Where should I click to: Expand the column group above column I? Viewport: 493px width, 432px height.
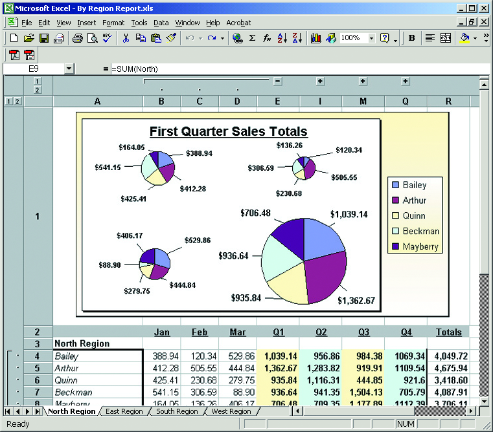pyautogui.click(x=320, y=81)
